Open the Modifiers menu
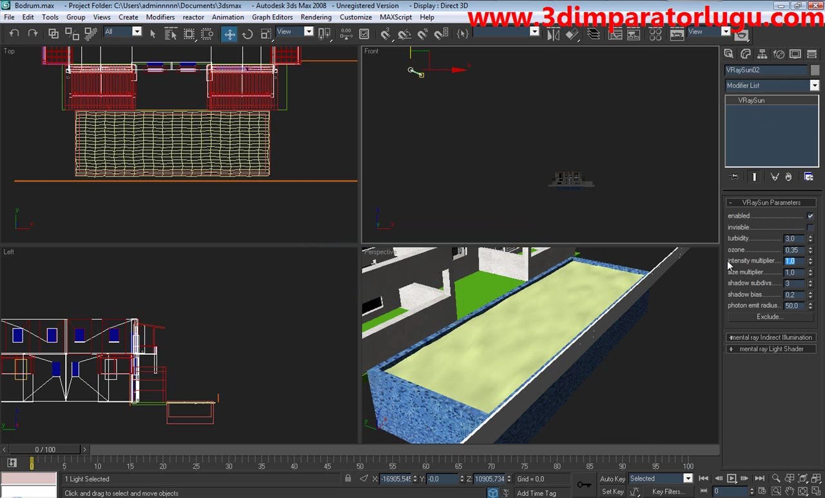825x498 pixels. click(x=160, y=17)
